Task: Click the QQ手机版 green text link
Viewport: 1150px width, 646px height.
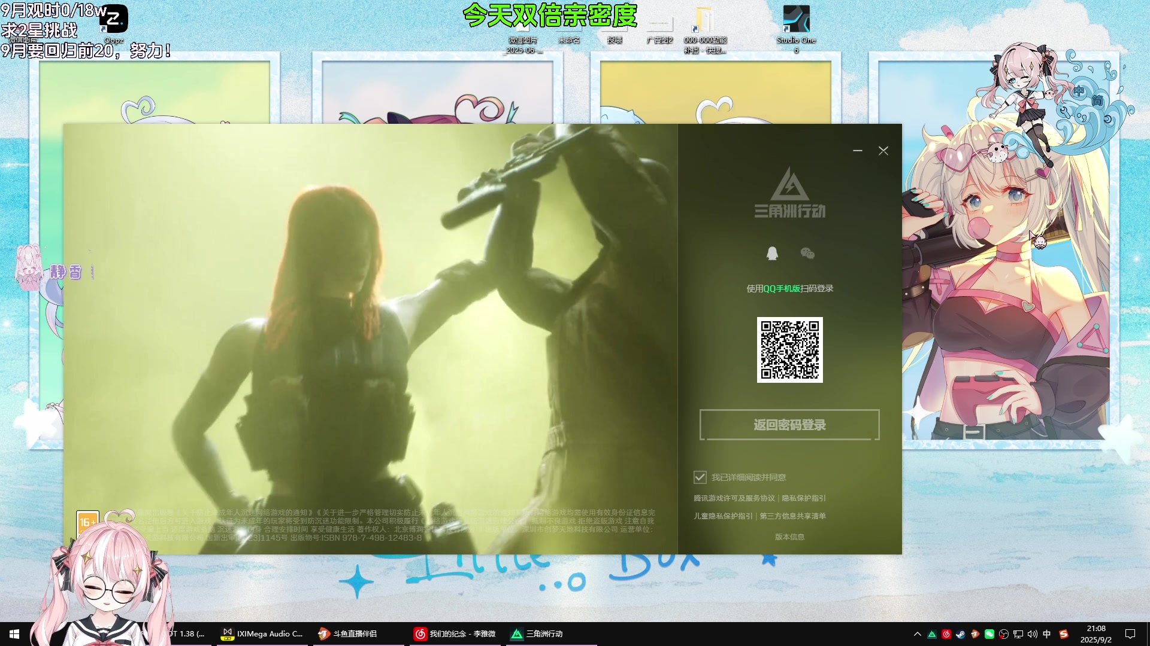Action: tap(781, 288)
